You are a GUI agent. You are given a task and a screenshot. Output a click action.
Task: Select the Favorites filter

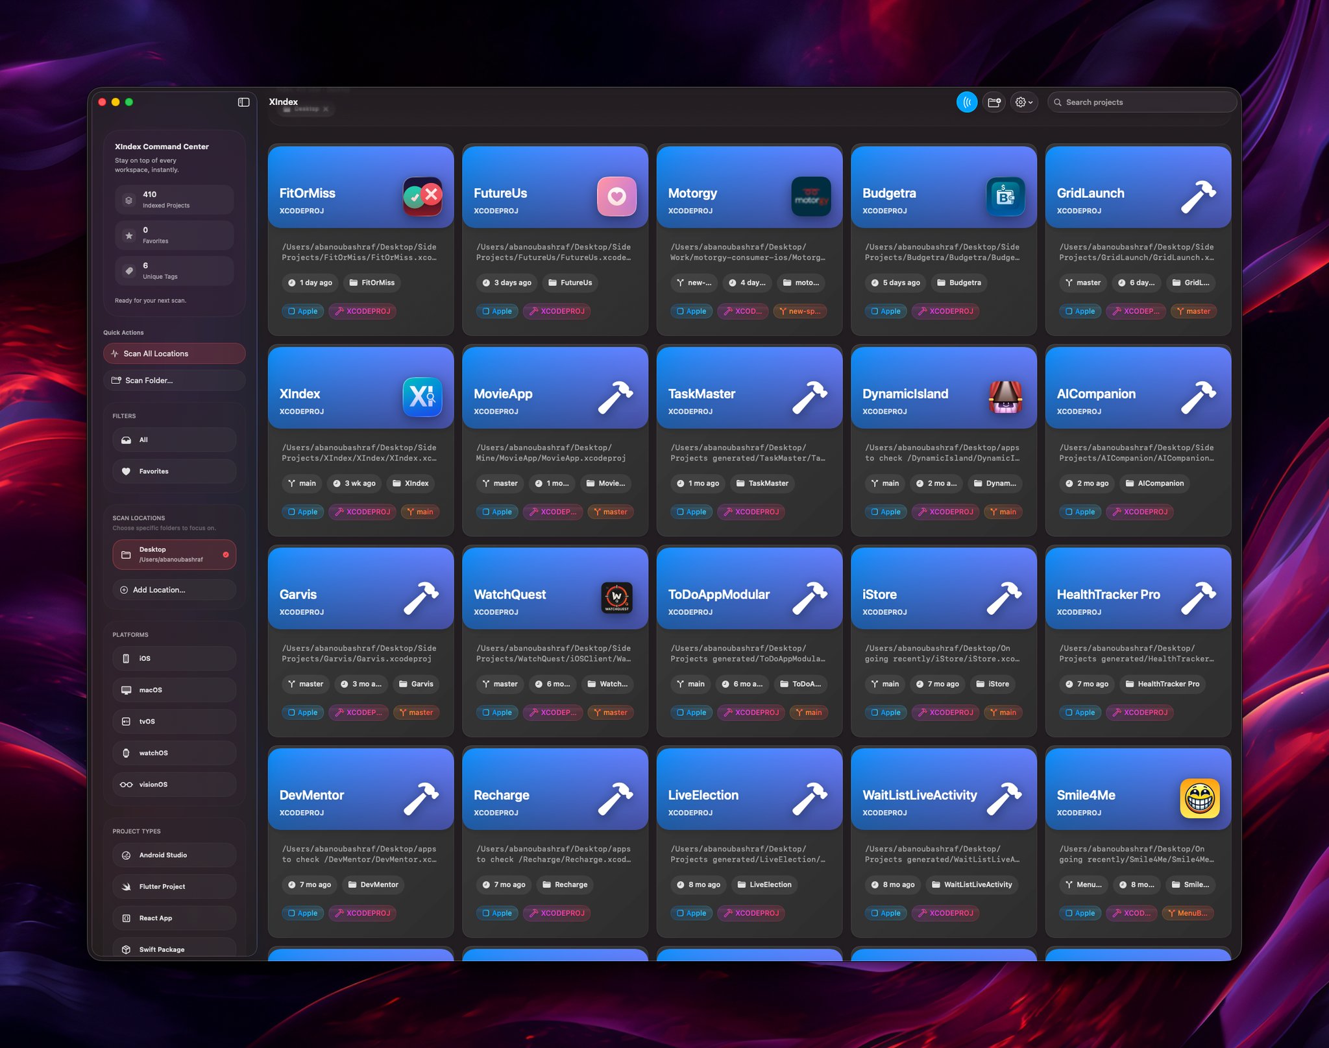[174, 471]
